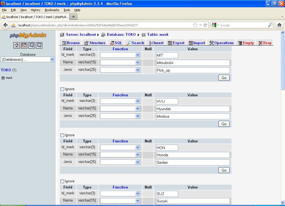The height and width of the screenshot is (206, 285).
Task: Open the Databases dropdown in sidebar
Action: pos(28,59)
